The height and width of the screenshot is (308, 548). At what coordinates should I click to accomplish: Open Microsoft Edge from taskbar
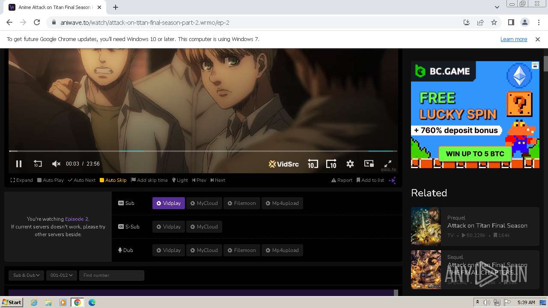[x=92, y=302]
